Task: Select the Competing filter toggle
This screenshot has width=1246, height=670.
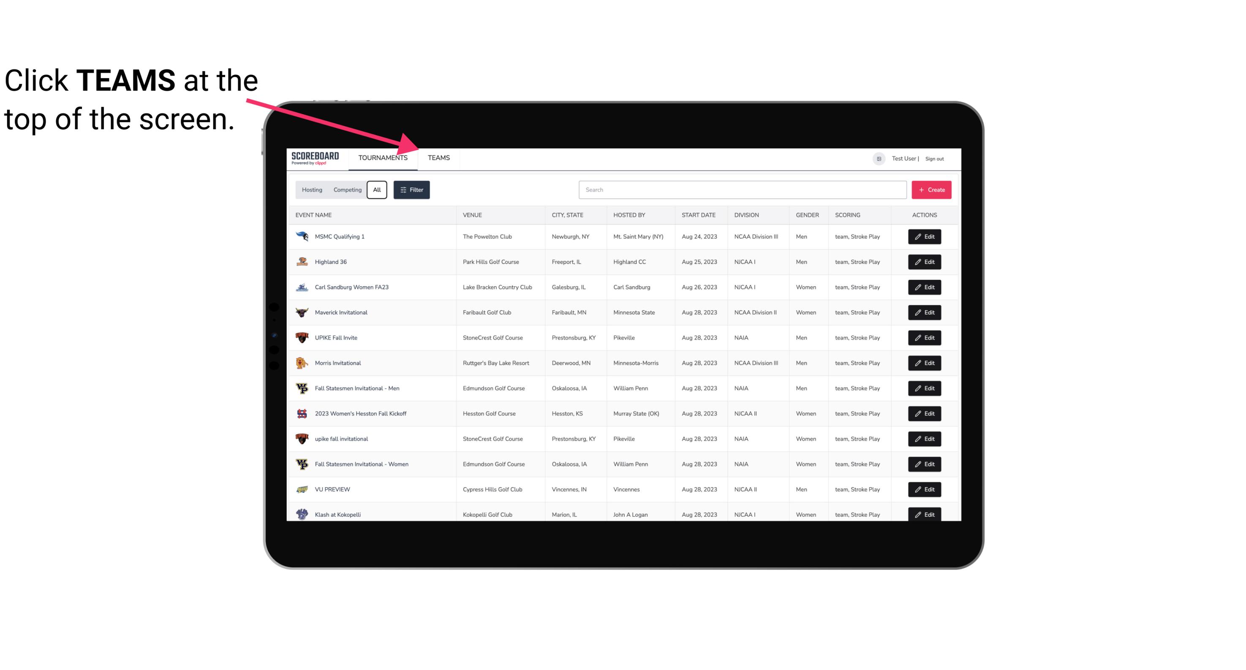Action: coord(346,190)
